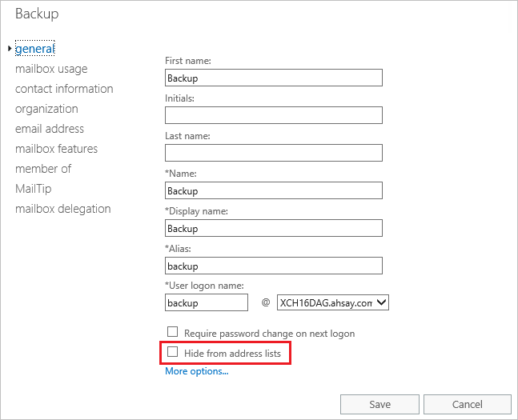Open the general section
This screenshot has width=518, height=420.
coord(35,49)
